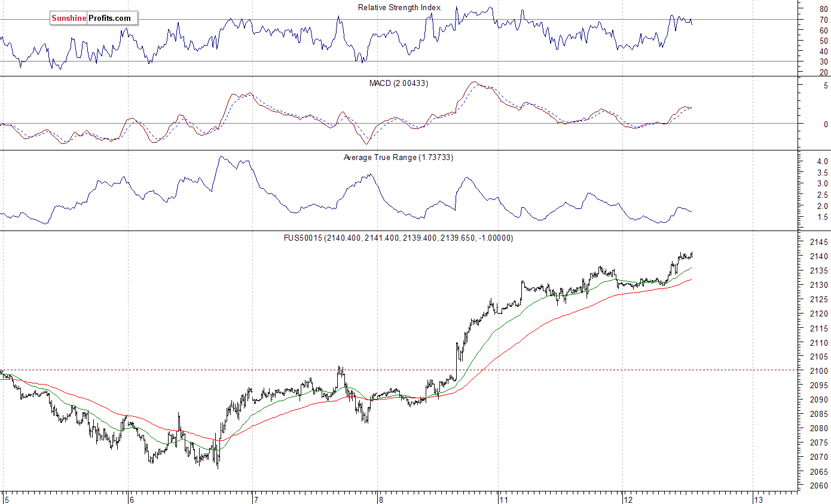Click the Average True Range (1.73733) label

(x=398, y=158)
